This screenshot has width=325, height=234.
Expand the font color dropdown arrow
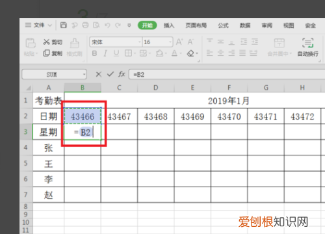180,53
